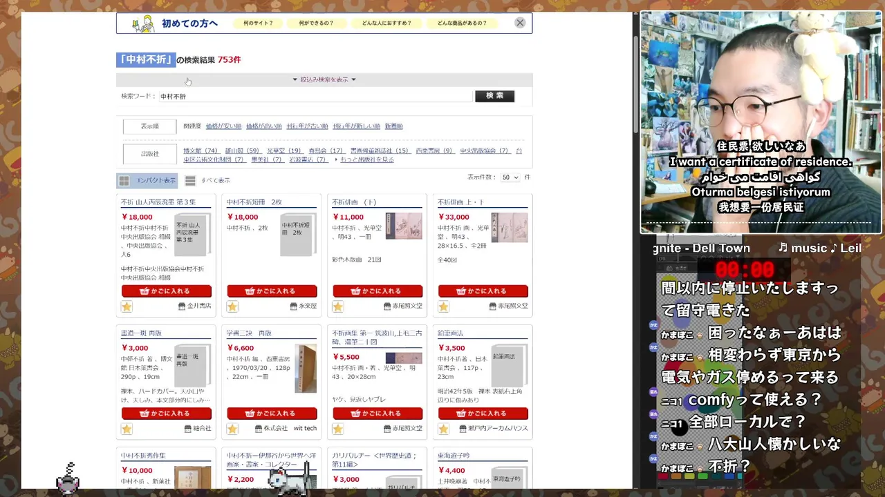Switch to コンパクト表示 view tab
Screen dimensions: 885x497
[147, 181]
